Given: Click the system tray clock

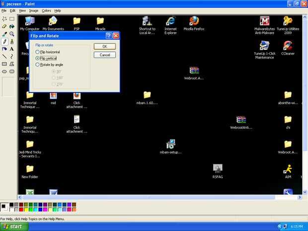Looking at the screenshot, I should [x=297, y=227].
